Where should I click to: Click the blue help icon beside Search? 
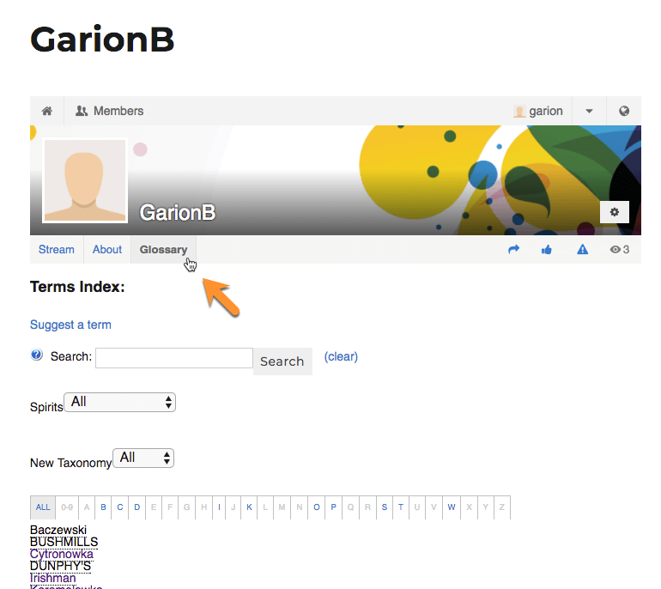point(37,355)
